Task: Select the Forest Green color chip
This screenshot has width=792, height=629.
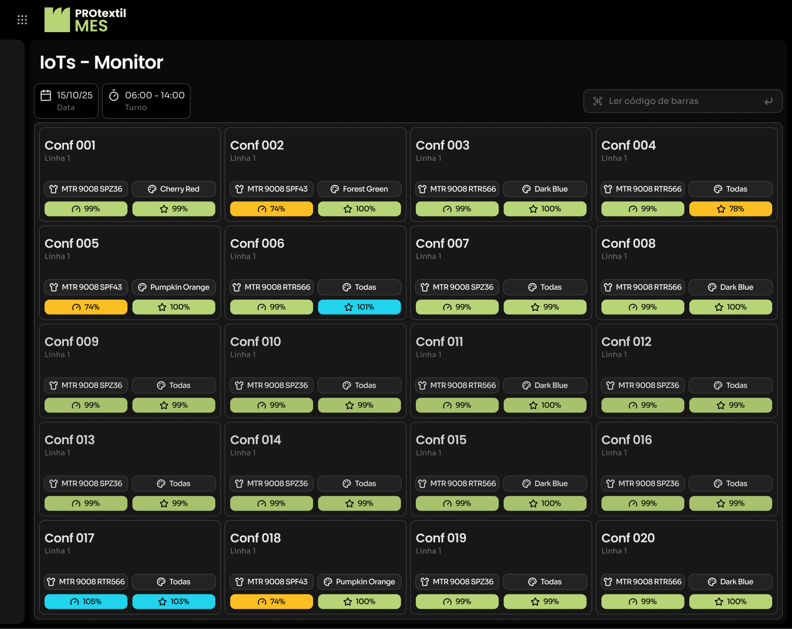Action: tap(359, 189)
